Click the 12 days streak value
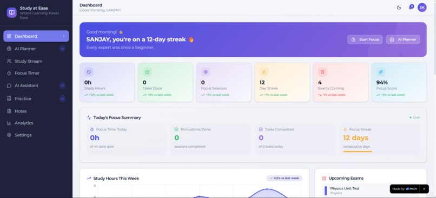The width and height of the screenshot is (436, 198). [x=355, y=138]
